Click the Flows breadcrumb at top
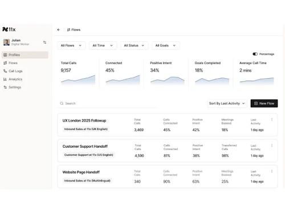The width and height of the screenshot is (285, 214). tap(74, 30)
